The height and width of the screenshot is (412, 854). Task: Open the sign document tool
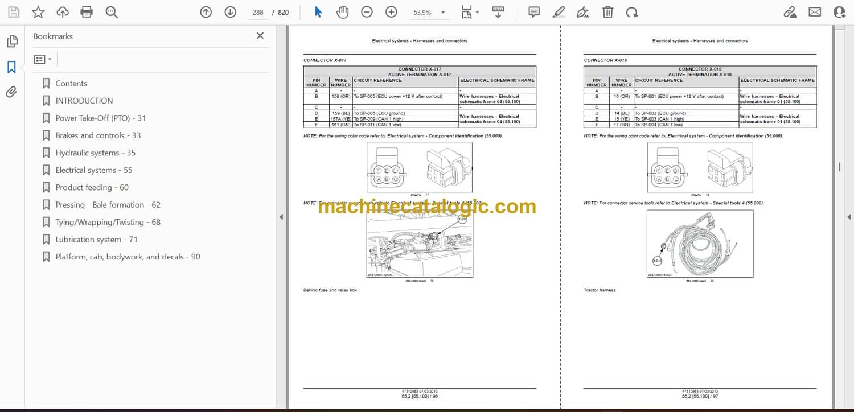pyautogui.click(x=583, y=12)
